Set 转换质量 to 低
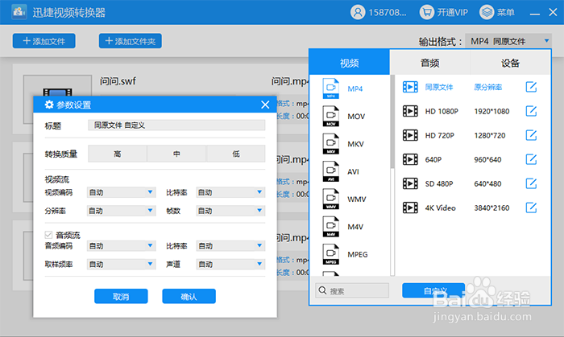This screenshot has height=337, width=564. click(236, 154)
